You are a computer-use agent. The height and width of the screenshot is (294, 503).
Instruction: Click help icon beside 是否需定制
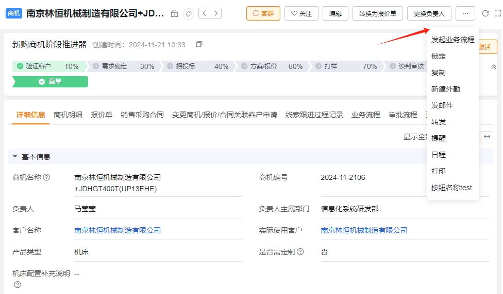300,252
